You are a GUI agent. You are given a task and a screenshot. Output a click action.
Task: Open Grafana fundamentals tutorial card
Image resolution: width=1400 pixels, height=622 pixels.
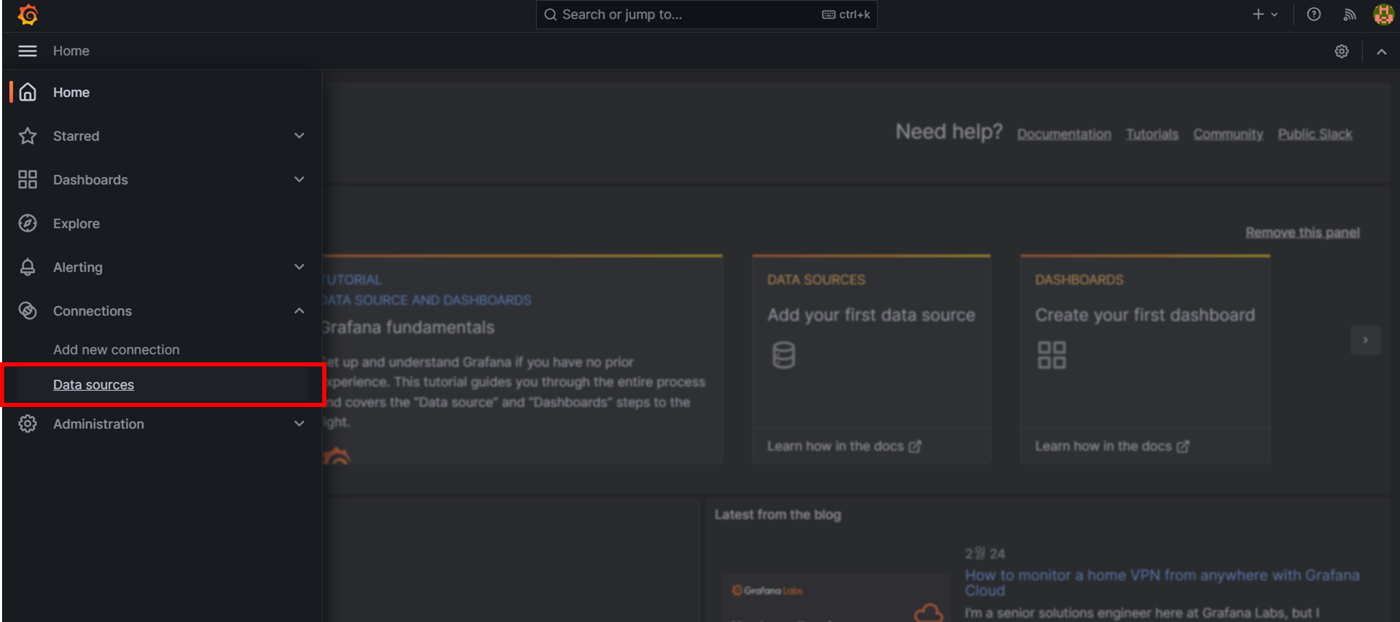pos(521,359)
